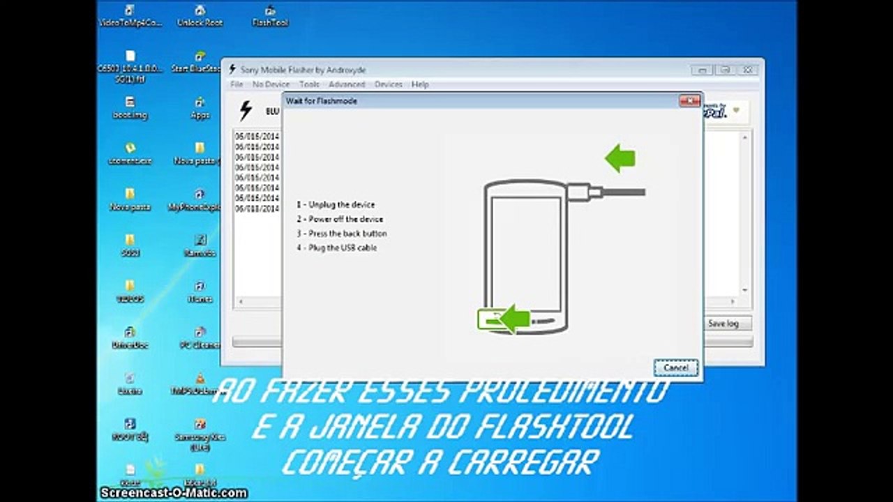Open the DriverDoc desktop shortcut
The image size is (893, 502).
point(130,337)
